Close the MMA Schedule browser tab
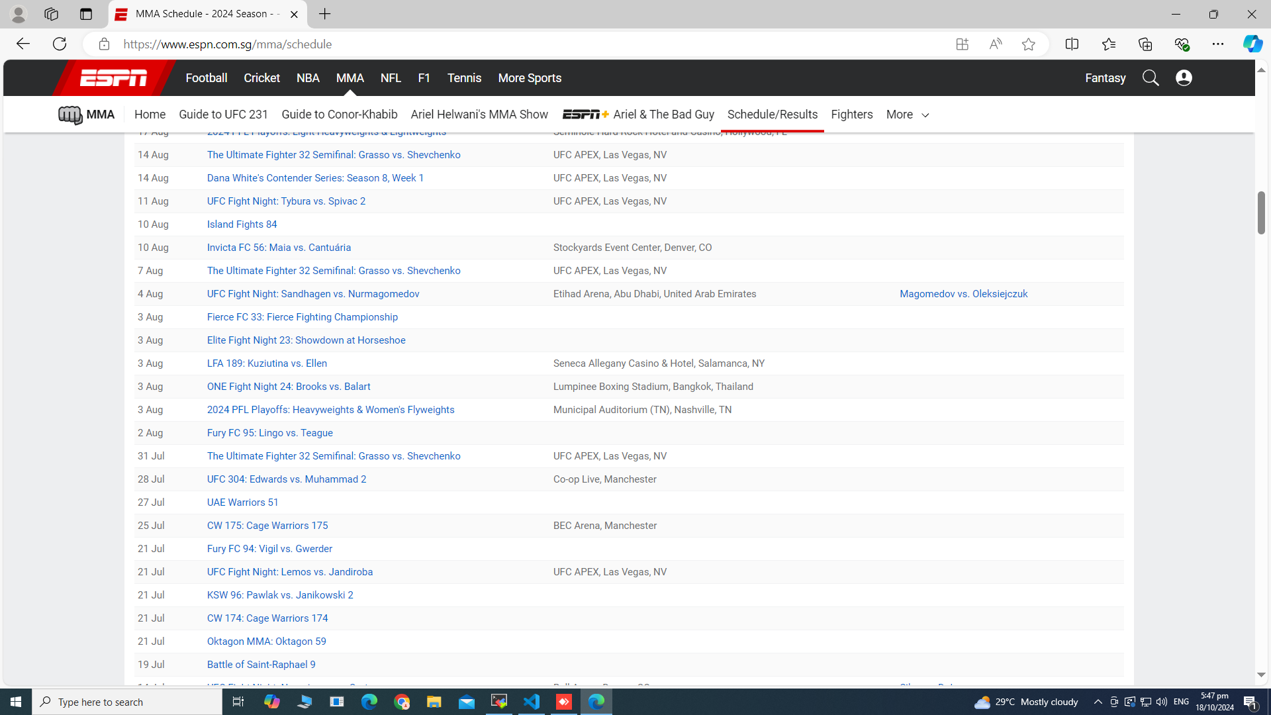1271x715 pixels. [x=294, y=14]
